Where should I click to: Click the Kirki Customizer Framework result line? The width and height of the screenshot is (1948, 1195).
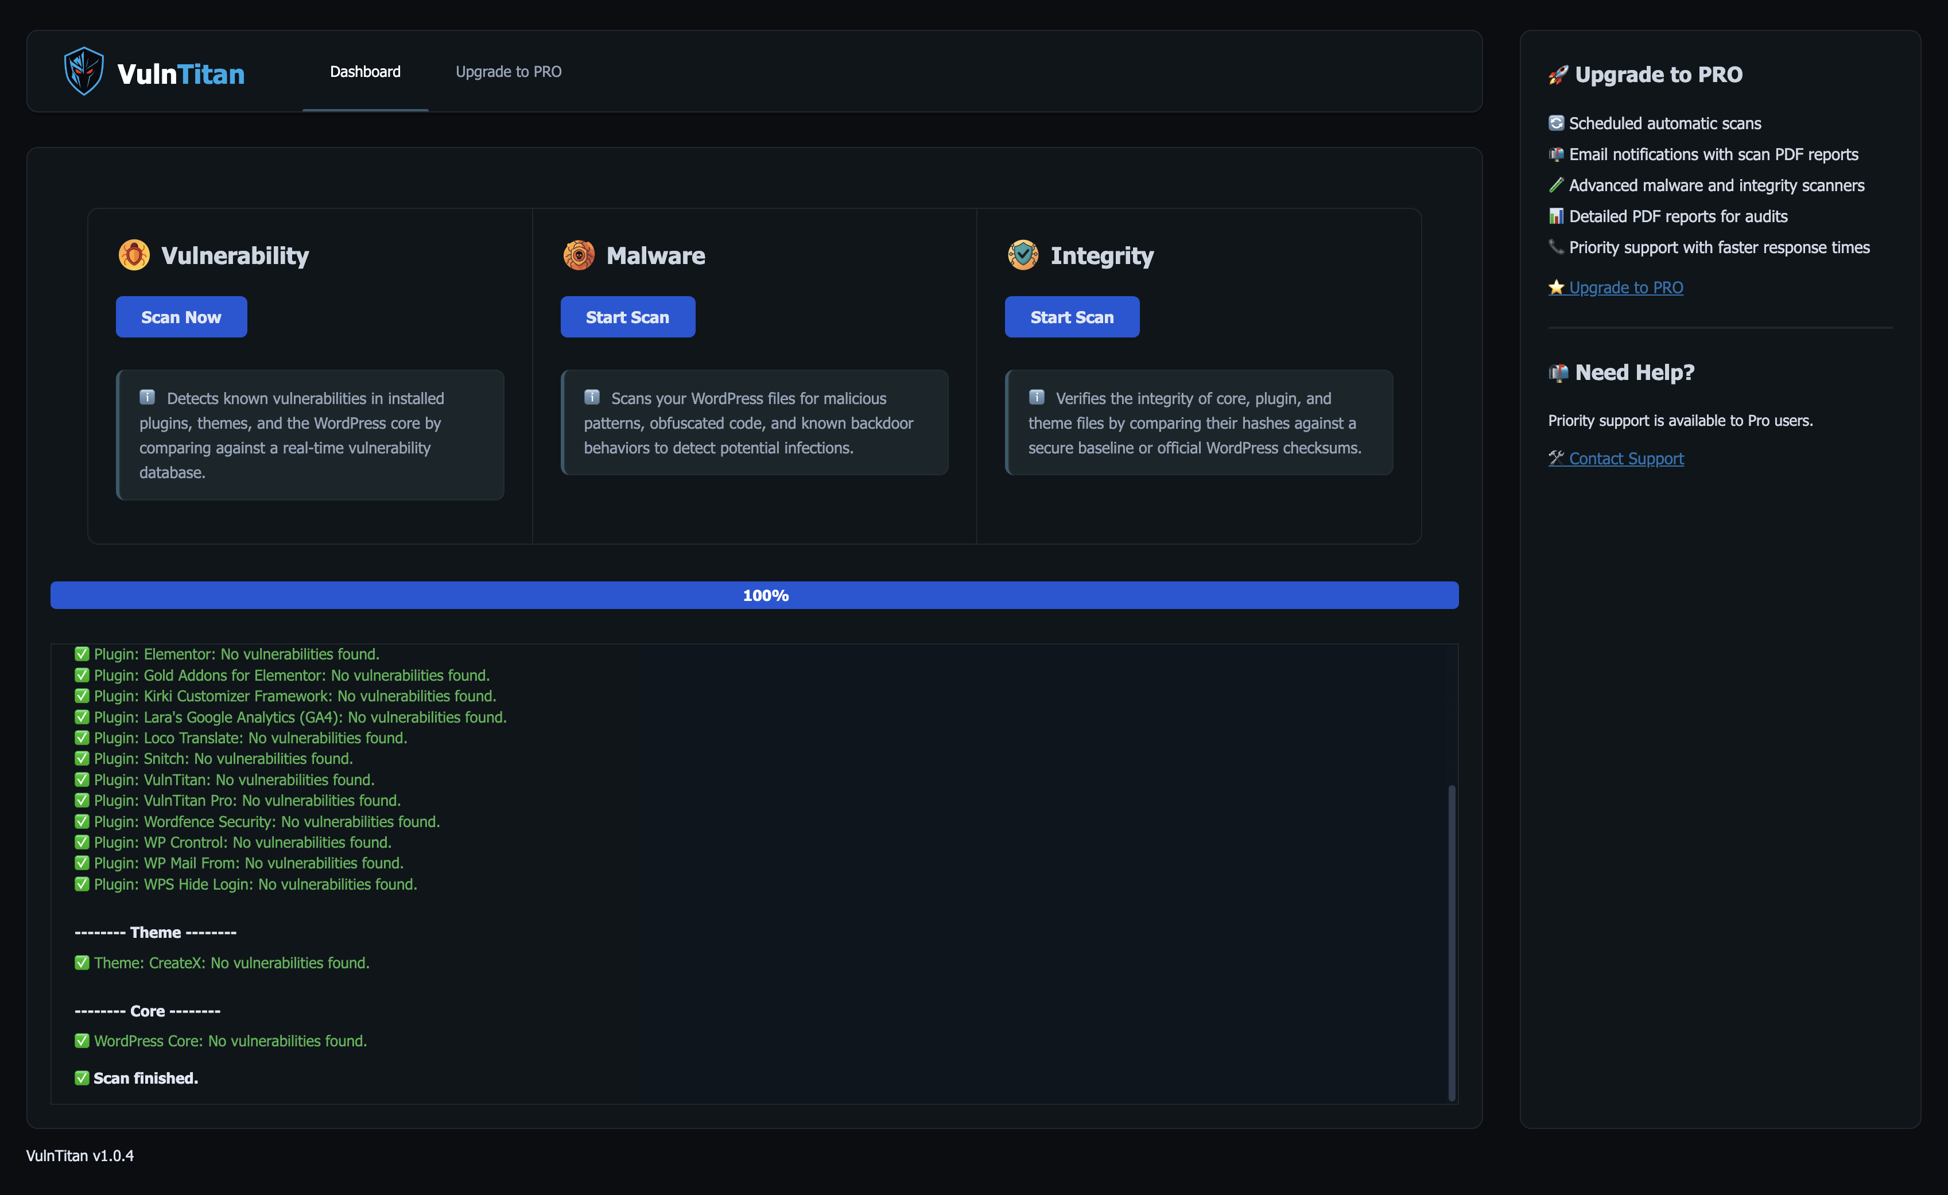(x=285, y=696)
